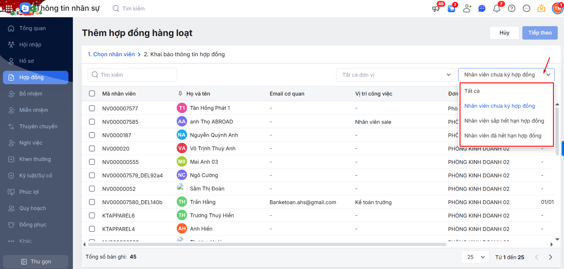Select the checkbox for KTAPPAREL6 row
564x269 pixels.
tap(92, 215)
